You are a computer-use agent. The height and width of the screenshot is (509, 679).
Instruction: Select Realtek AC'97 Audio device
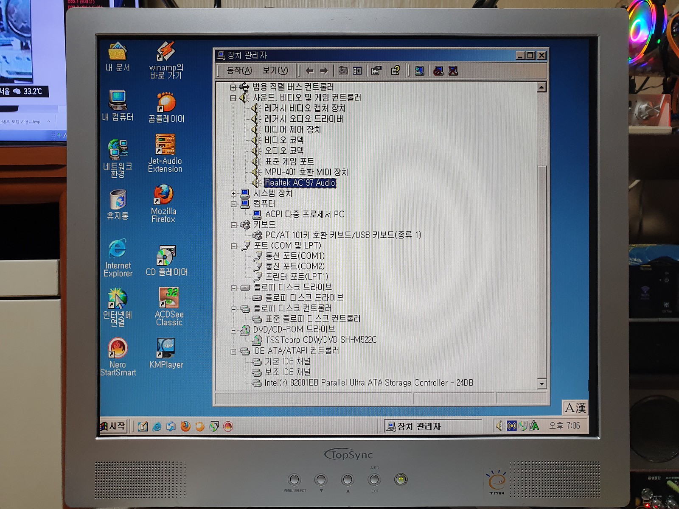(300, 183)
